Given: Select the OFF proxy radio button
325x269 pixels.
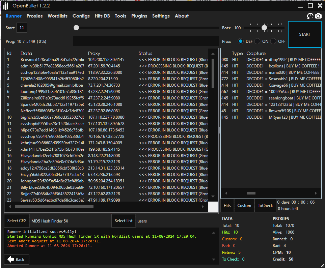Looking at the screenshot, I should click(x=273, y=41).
